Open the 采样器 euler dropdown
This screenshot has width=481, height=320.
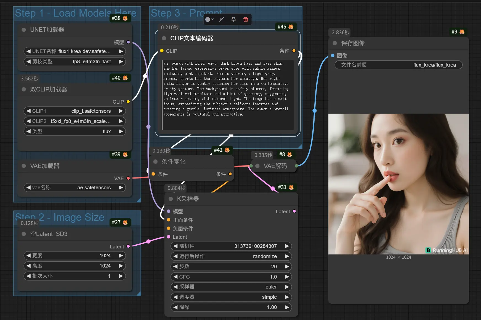click(231, 287)
